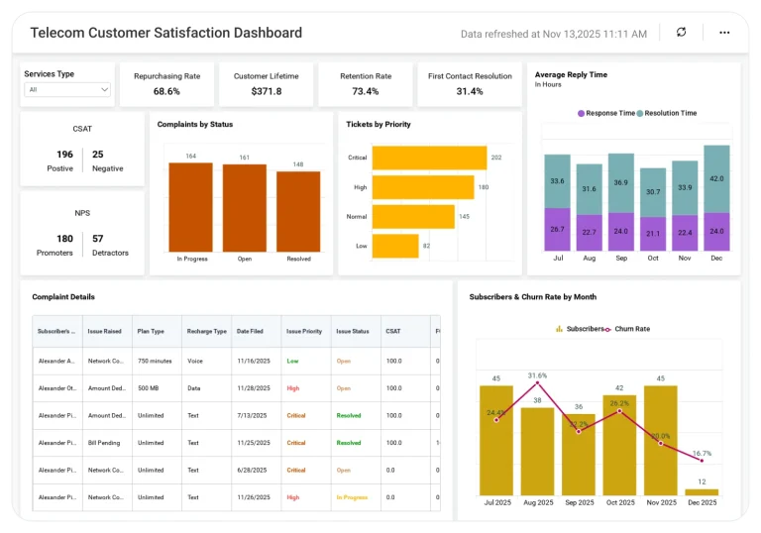The image size is (761, 533).
Task: Click the Critical priority tickets bar
Action: [x=429, y=158]
